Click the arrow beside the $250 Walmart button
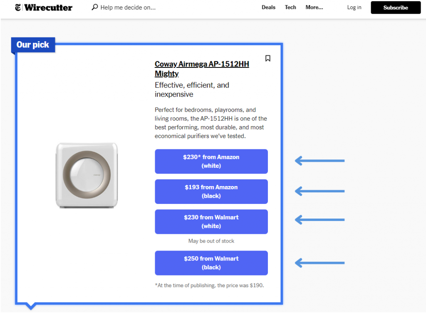This screenshot has height=313, width=426. [319, 263]
